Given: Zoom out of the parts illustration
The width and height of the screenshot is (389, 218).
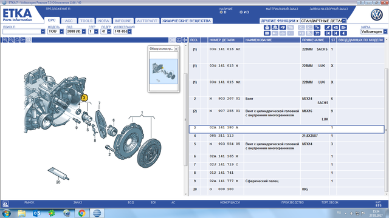Looking at the screenshot, I should (x=11, y=40).
